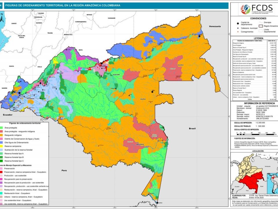
Task: Select the Resguardo indígena orange swatch
Action: [2, 135]
